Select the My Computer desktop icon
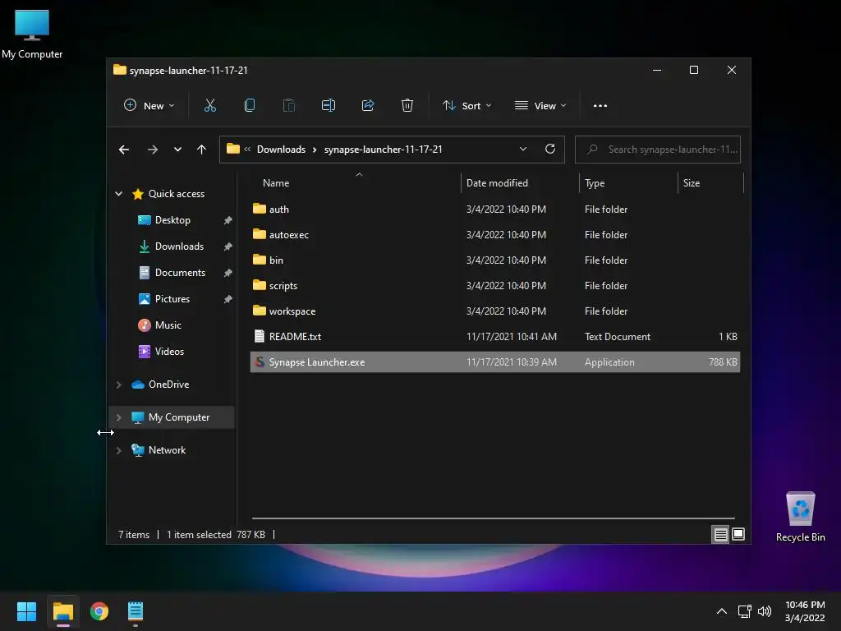The width and height of the screenshot is (841, 631). click(x=32, y=35)
